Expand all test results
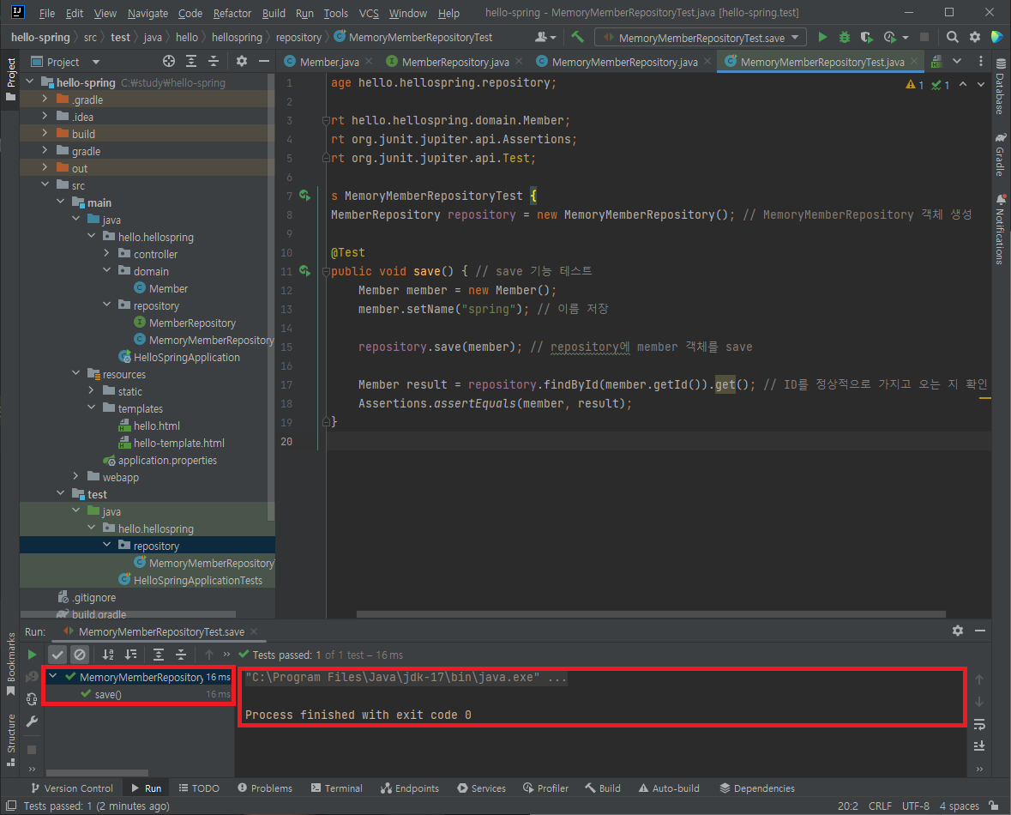The image size is (1011, 815). pyautogui.click(x=159, y=655)
